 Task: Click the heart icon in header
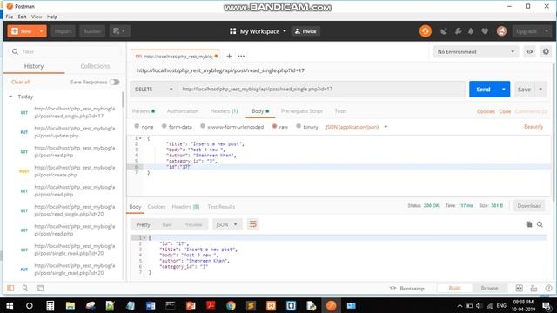click(485, 31)
